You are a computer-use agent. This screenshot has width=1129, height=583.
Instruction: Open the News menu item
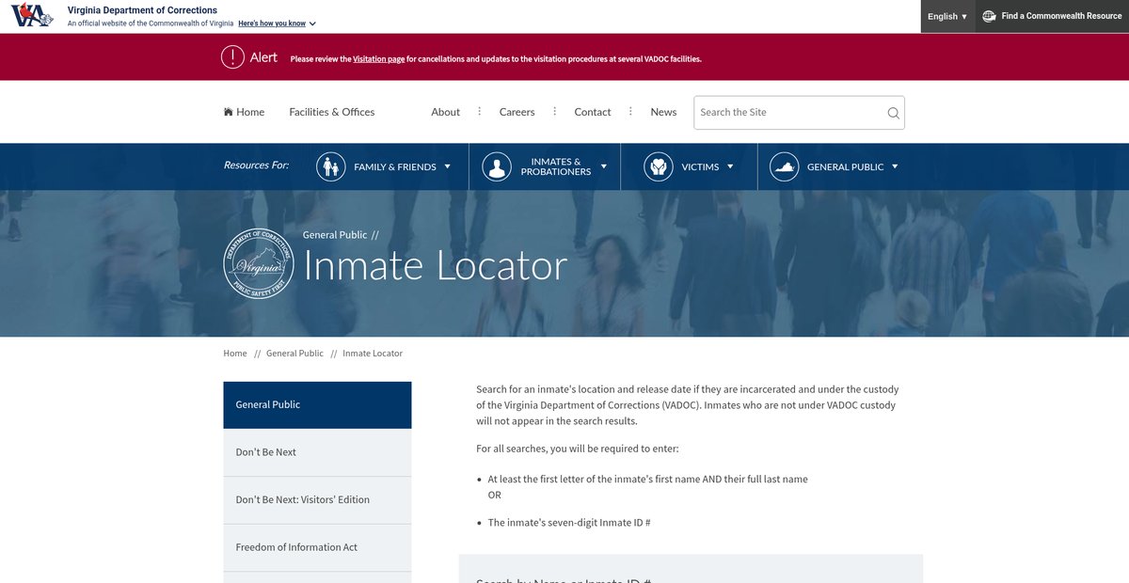tap(663, 112)
